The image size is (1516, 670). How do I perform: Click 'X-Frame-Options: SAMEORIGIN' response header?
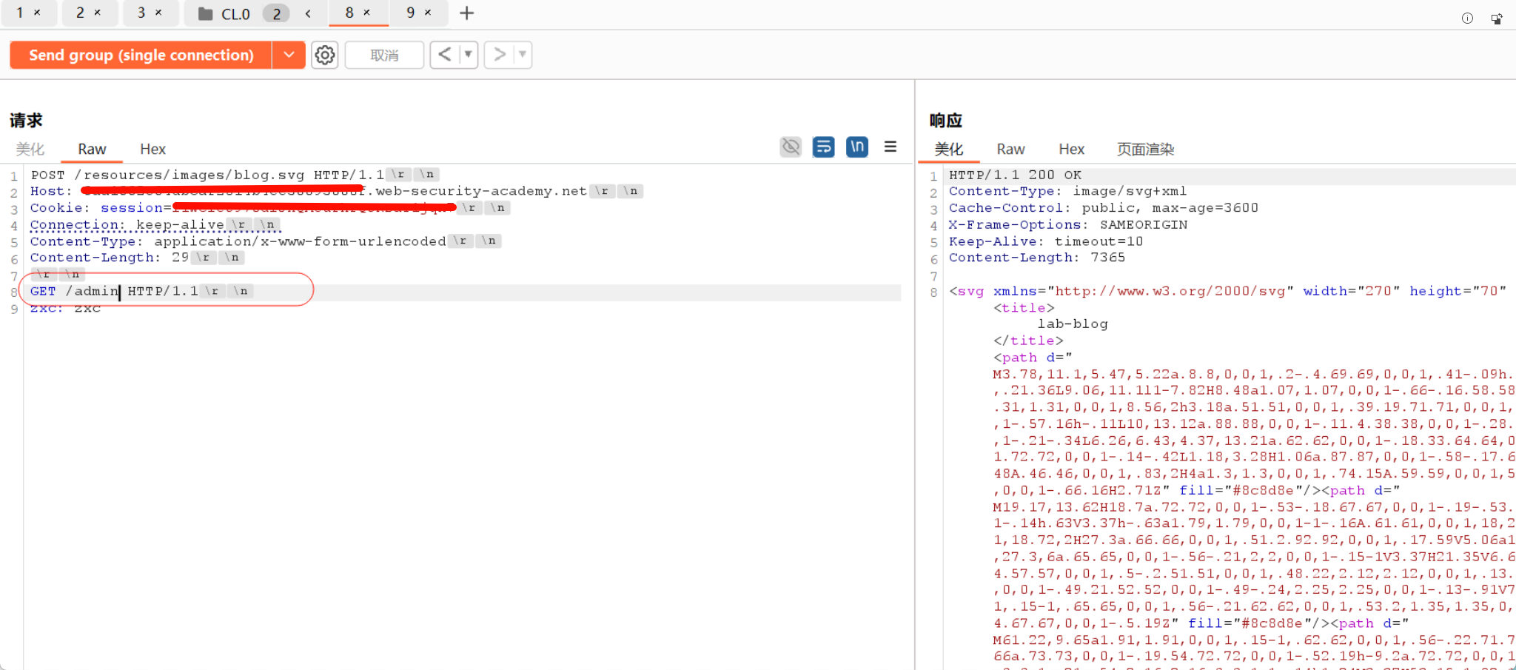pyautogui.click(x=1068, y=224)
